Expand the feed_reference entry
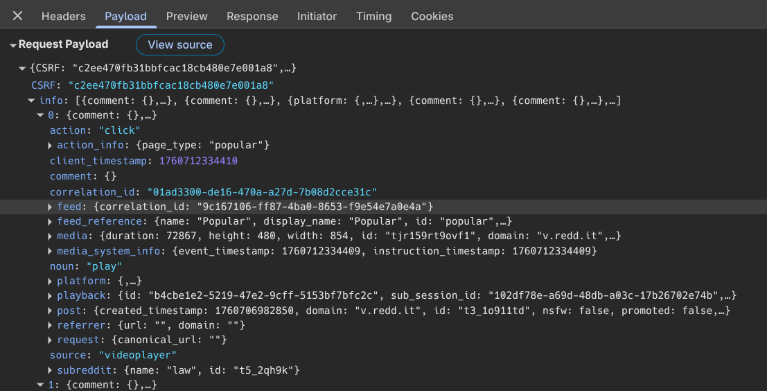The width and height of the screenshot is (767, 391). (x=51, y=222)
